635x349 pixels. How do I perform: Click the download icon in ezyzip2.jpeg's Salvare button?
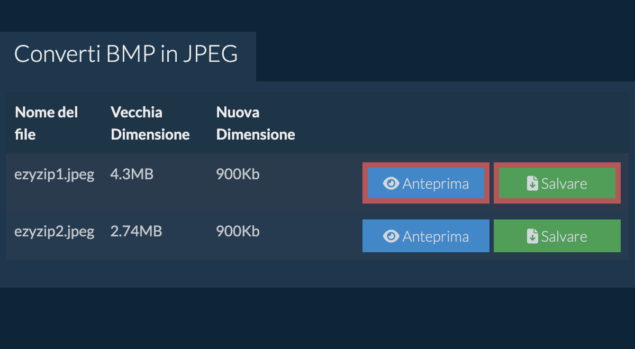coord(532,236)
